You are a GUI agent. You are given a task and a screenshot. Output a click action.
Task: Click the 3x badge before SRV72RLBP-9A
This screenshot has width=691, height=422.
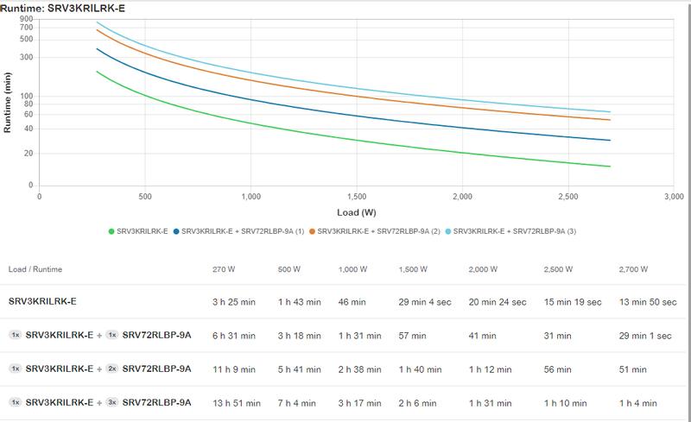(112, 402)
